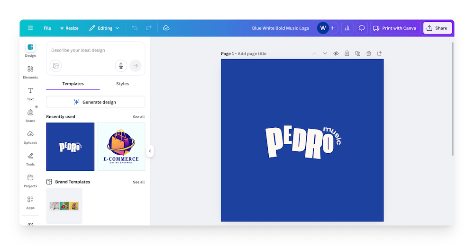
Task: Click the design title Blue White Bold Music Logo
Action: (x=281, y=28)
